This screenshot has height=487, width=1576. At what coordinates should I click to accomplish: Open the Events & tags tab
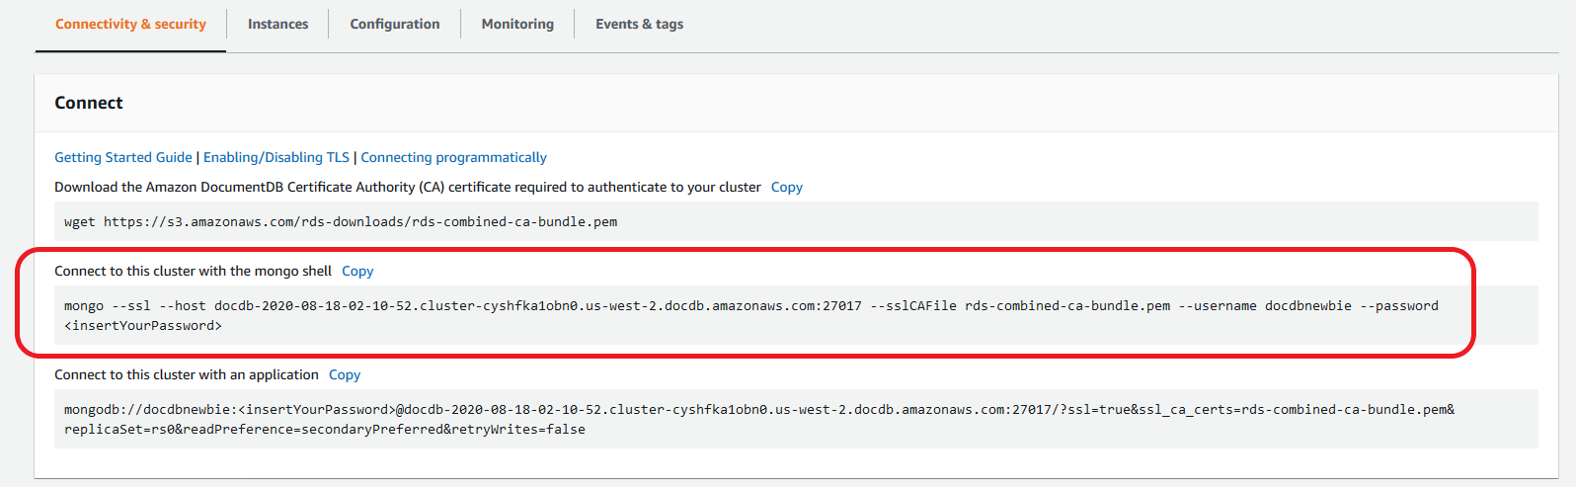(x=639, y=24)
